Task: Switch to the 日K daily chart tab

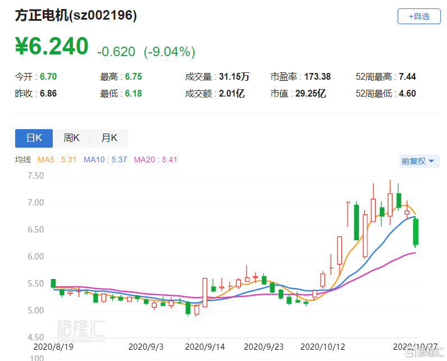Action: pos(34,138)
